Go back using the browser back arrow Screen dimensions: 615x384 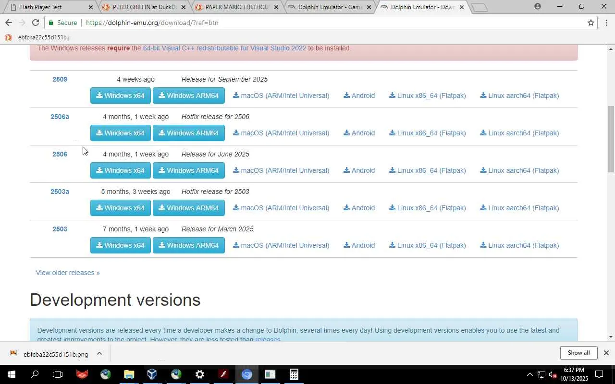click(x=9, y=23)
